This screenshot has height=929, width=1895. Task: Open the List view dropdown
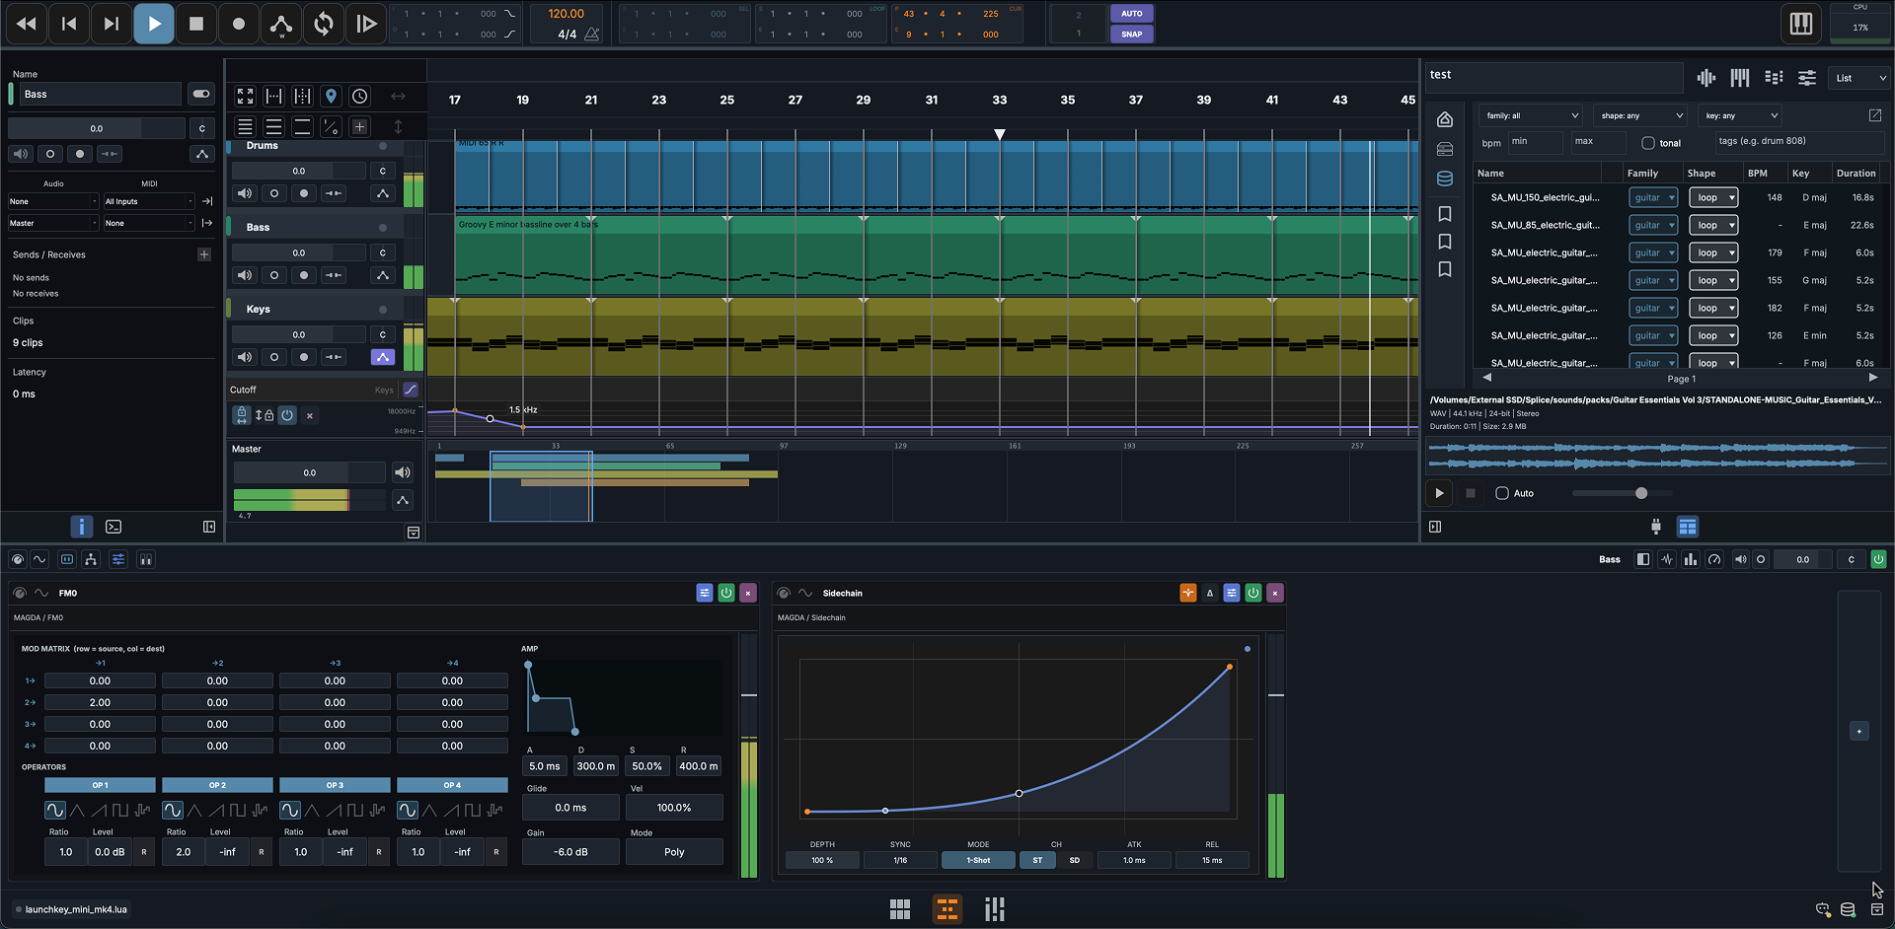click(1860, 78)
